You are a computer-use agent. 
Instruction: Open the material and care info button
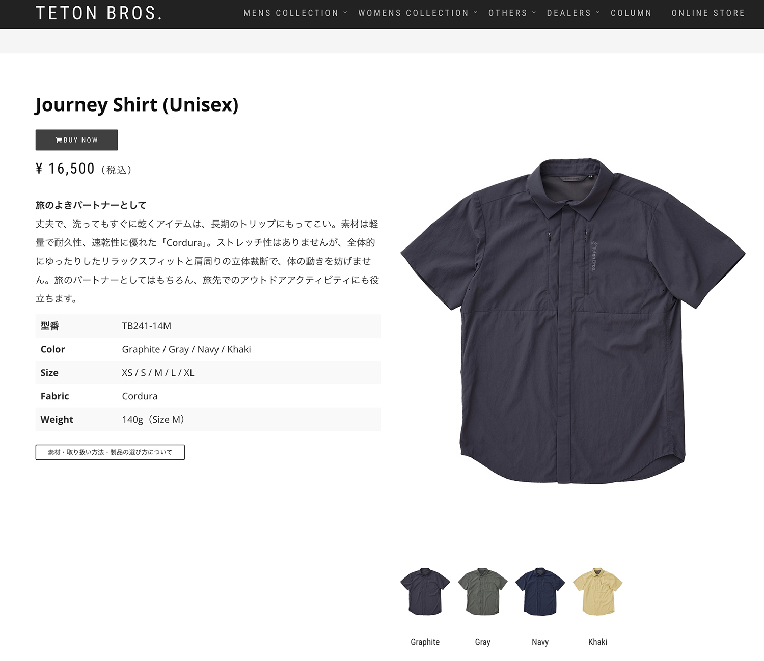110,452
